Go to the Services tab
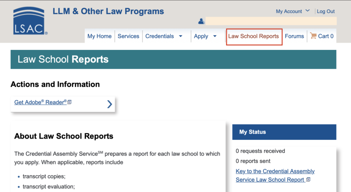Image resolution: width=351 pixels, height=192 pixels. coord(128,36)
